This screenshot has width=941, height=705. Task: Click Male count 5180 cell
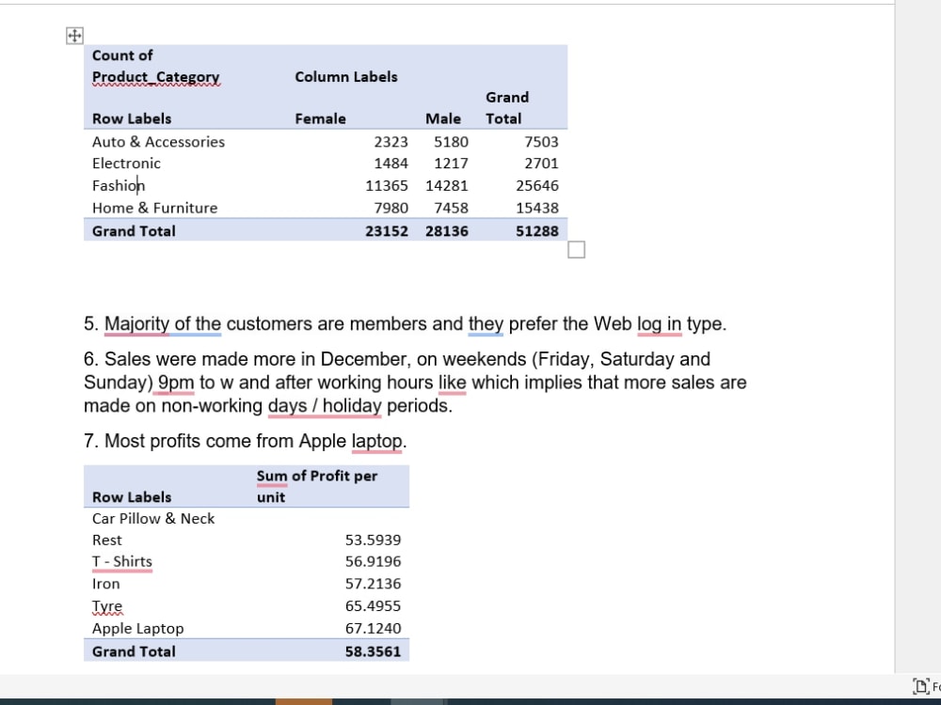coord(451,142)
